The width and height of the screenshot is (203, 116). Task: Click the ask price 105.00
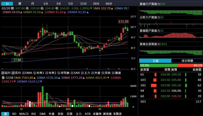point(176,80)
